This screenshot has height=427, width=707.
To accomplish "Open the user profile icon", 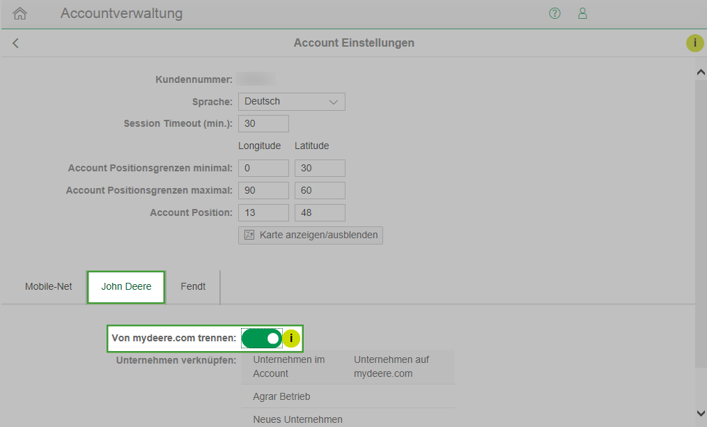I will pos(582,13).
